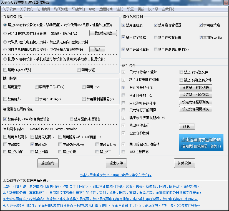Uncheck 禁用组策略 checkbox

point(201,25)
